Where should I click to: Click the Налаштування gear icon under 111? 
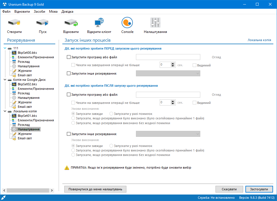(x=14, y=66)
